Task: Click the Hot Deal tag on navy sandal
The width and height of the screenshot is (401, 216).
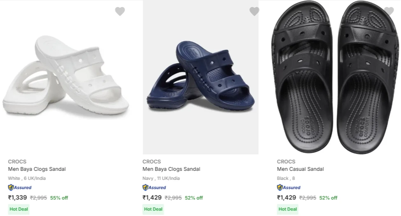Action: (153, 209)
